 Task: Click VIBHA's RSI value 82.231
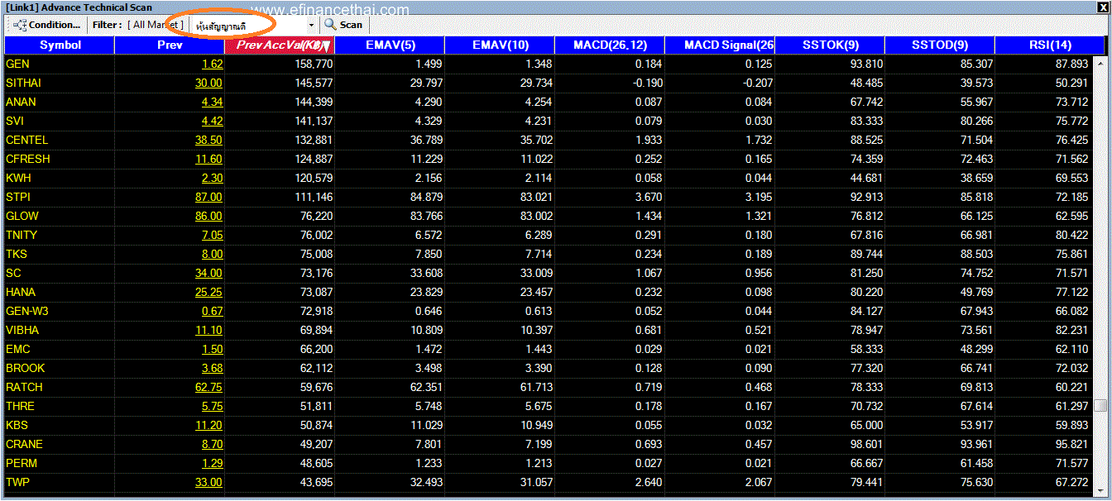point(1071,330)
